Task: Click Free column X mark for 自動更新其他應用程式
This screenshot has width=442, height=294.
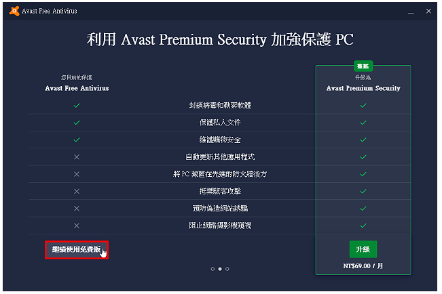Action: point(77,157)
